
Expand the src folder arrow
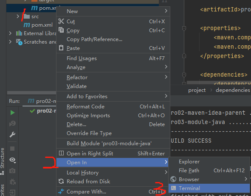point(18,16)
